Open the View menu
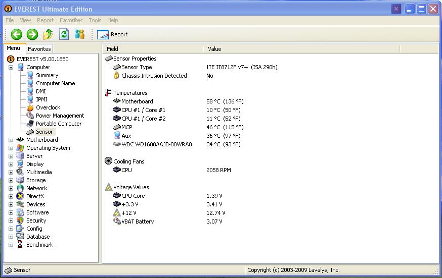The width and height of the screenshot is (442, 278). click(x=25, y=20)
